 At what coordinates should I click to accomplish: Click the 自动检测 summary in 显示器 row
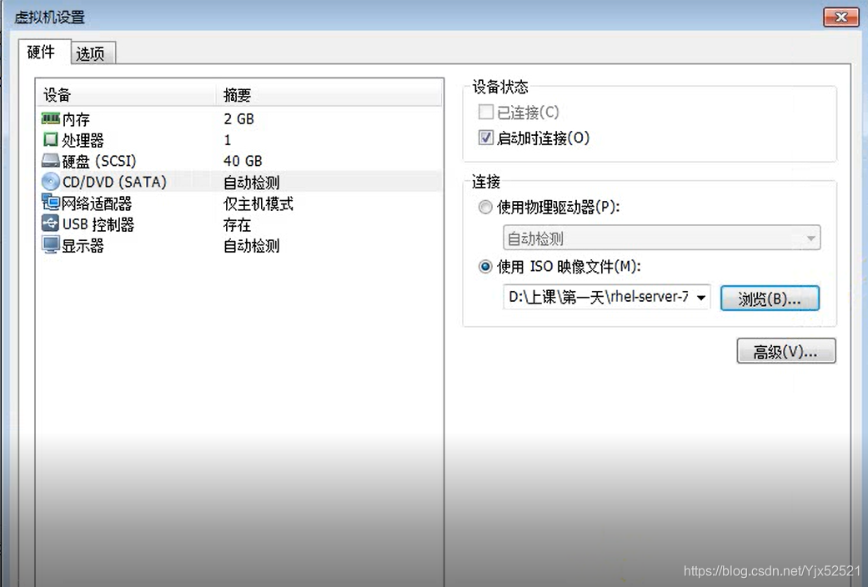click(x=251, y=245)
